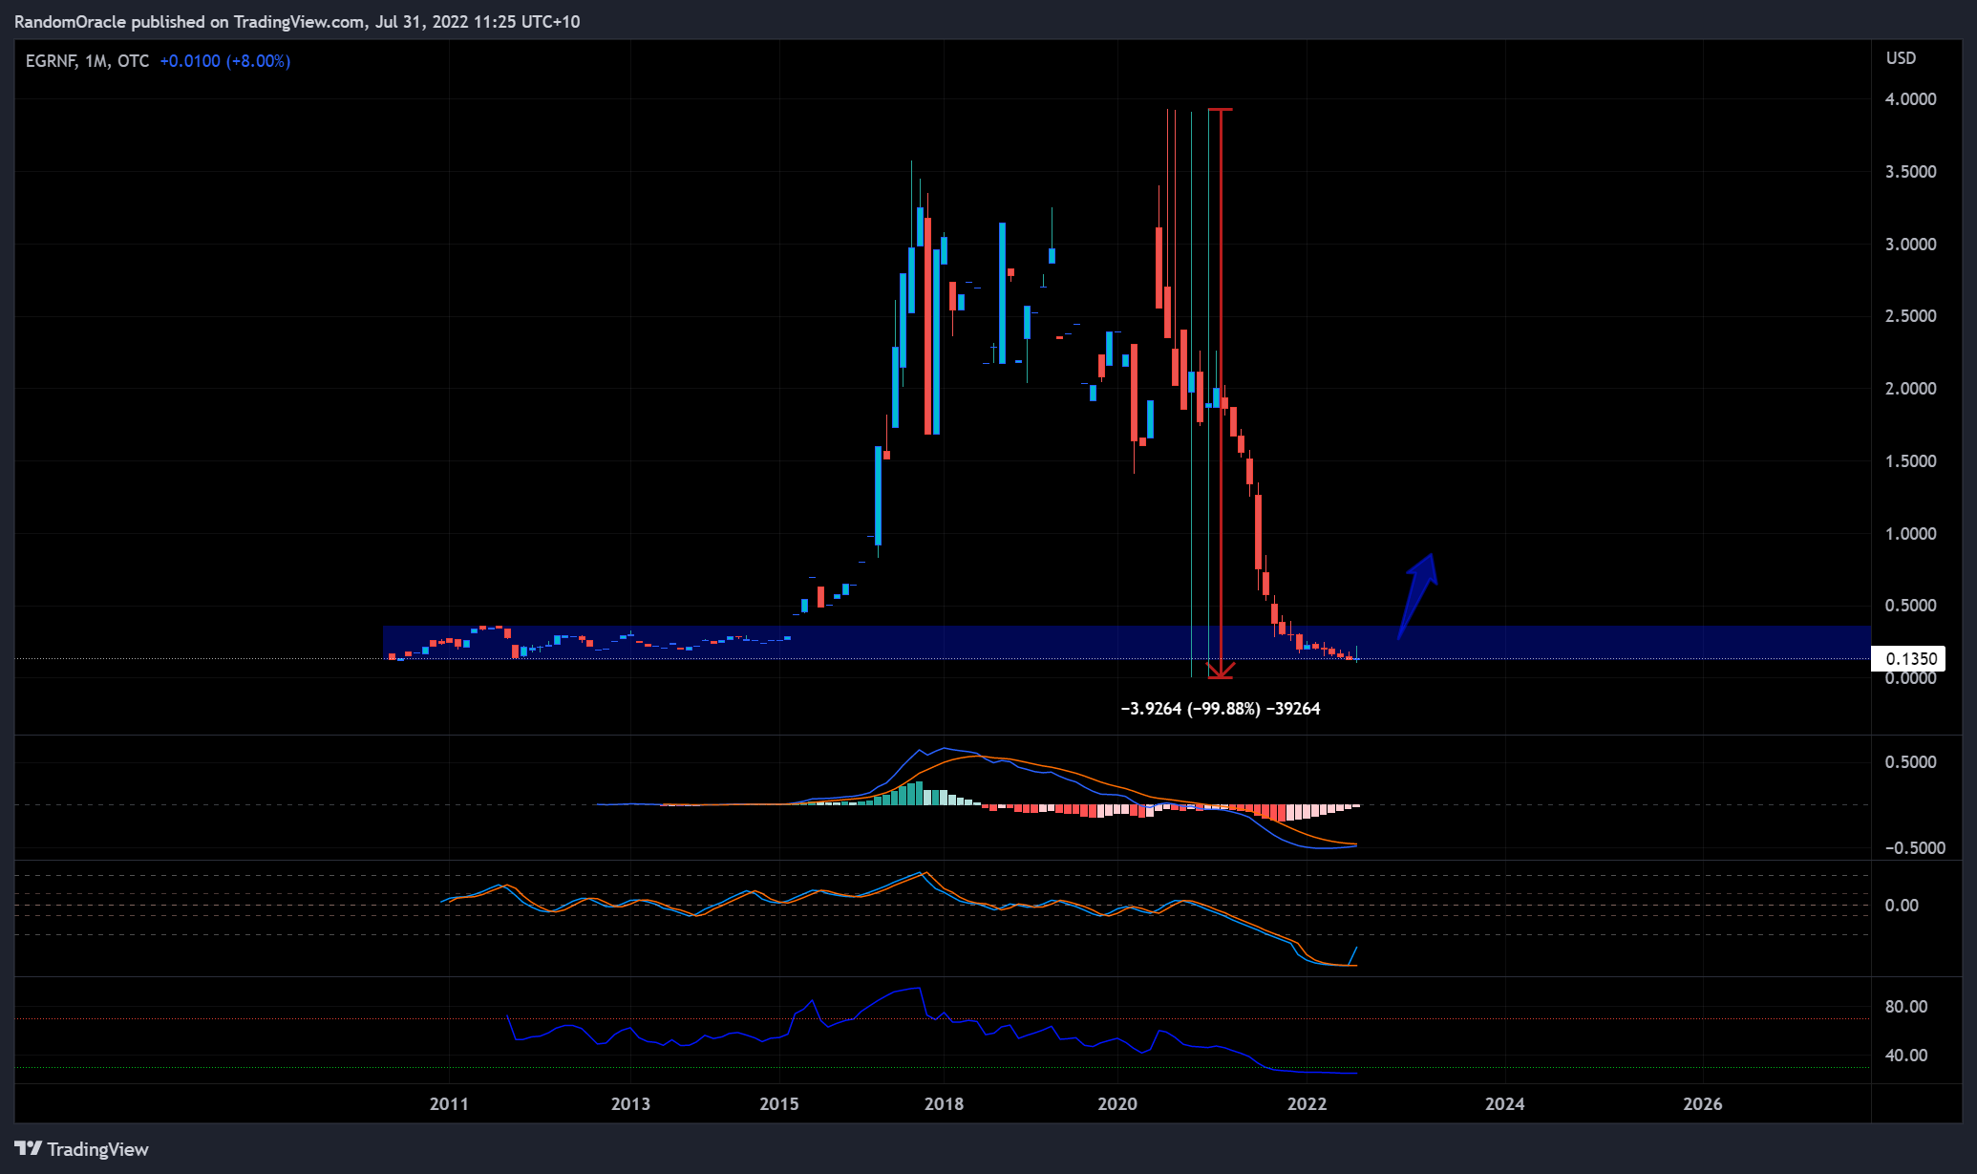Click the 1M timeframe label
1977x1174 pixels.
point(96,61)
